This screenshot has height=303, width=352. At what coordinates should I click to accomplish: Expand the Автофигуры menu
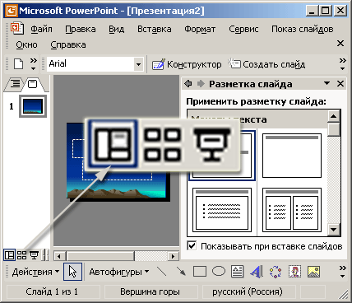coord(119,272)
